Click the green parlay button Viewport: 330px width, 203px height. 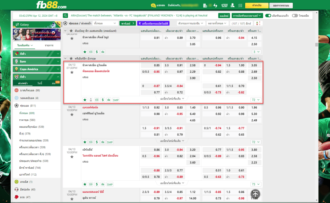point(128,23)
